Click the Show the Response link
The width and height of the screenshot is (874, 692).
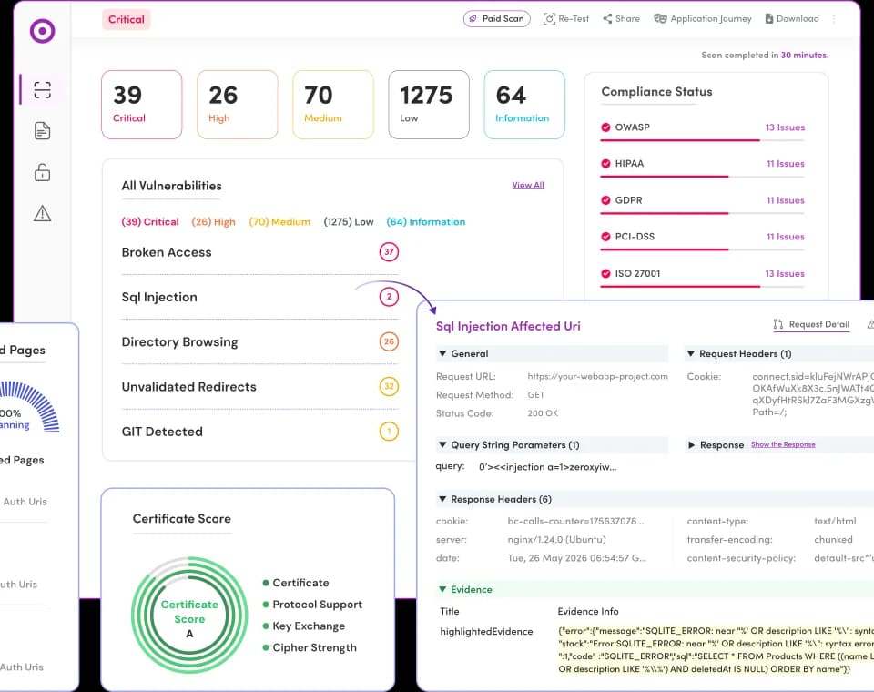pos(783,444)
